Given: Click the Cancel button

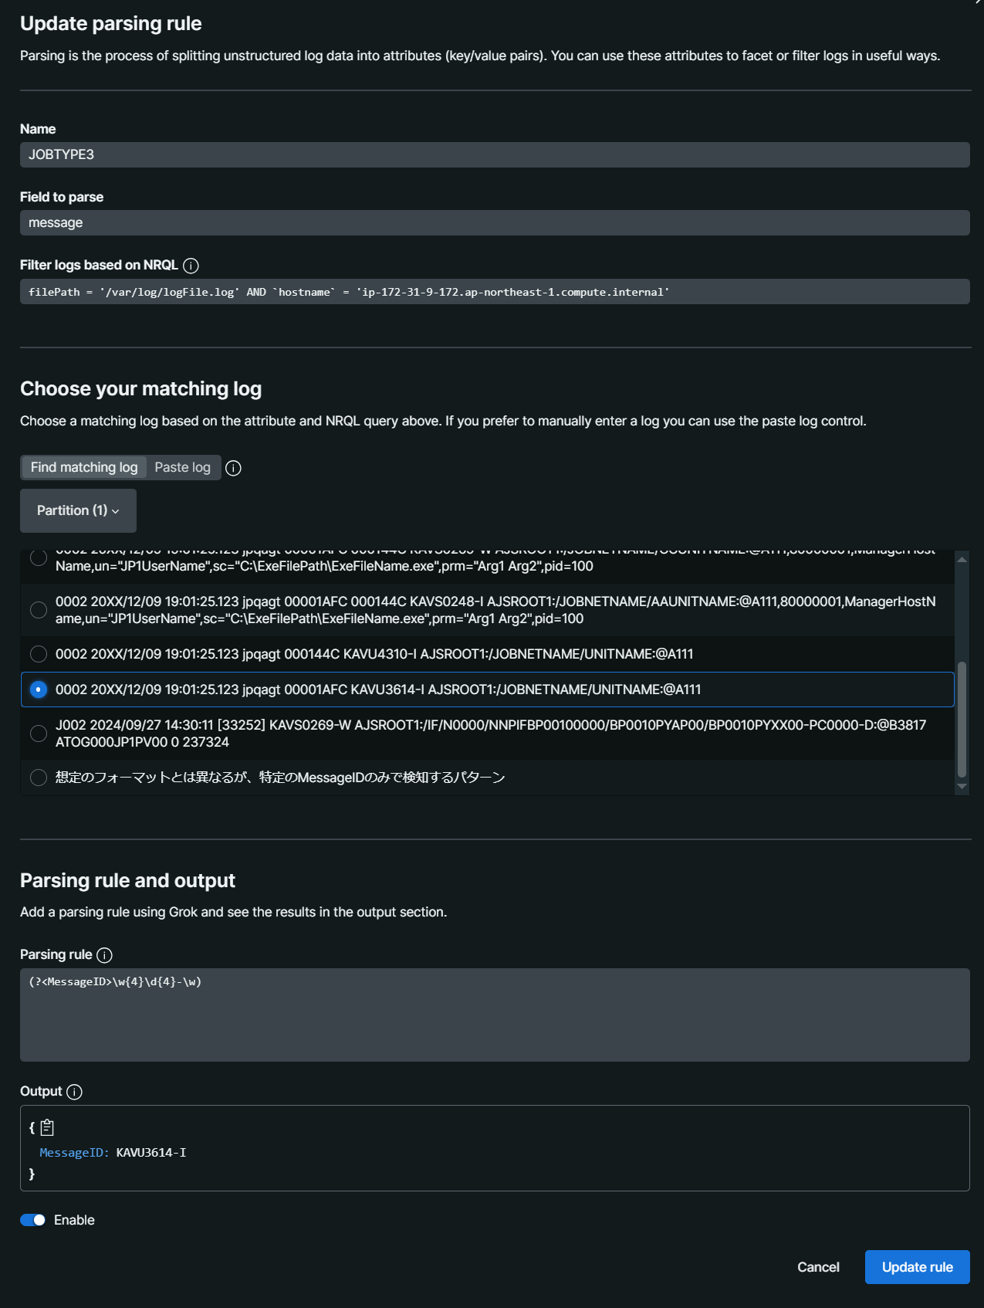Looking at the screenshot, I should tap(818, 1267).
